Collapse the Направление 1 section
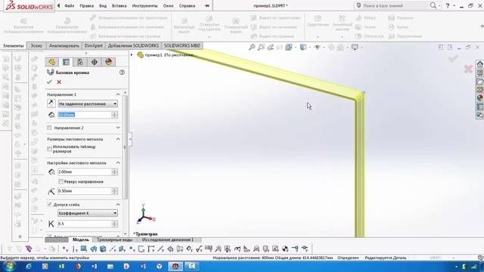The width and height of the screenshot is (484, 272). pos(118,94)
